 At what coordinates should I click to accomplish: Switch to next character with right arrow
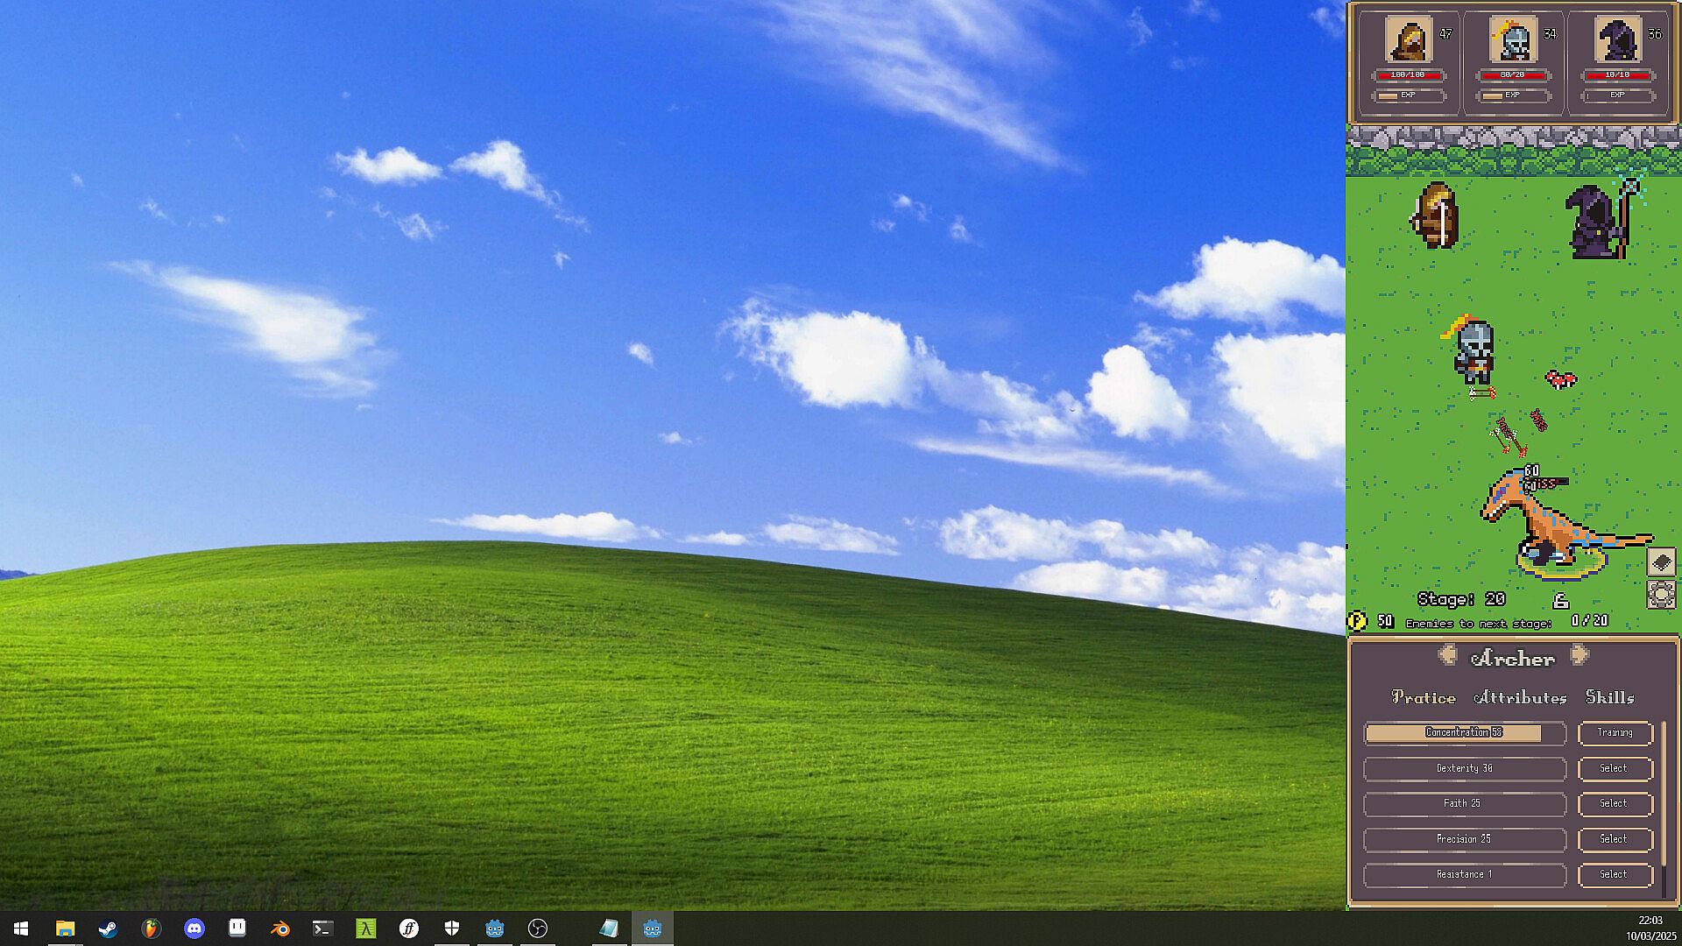[1579, 655]
